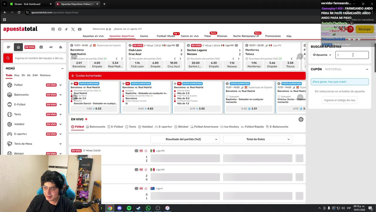The width and height of the screenshot is (376, 212).
Task: Favorite first Liga MX live match star
Action: click(146, 151)
